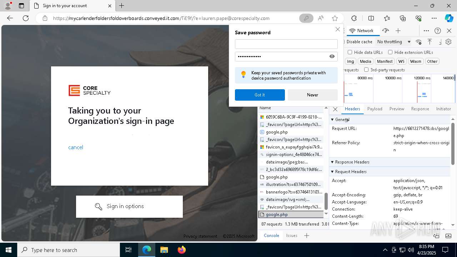This screenshot has width=457, height=257.
Task: Filter requests by Img type
Action: pyautogui.click(x=351, y=61)
